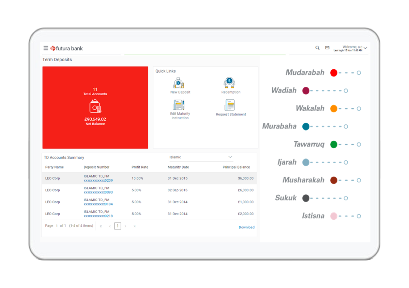
Task: Open deposit number ending 0209
Action: point(98,181)
